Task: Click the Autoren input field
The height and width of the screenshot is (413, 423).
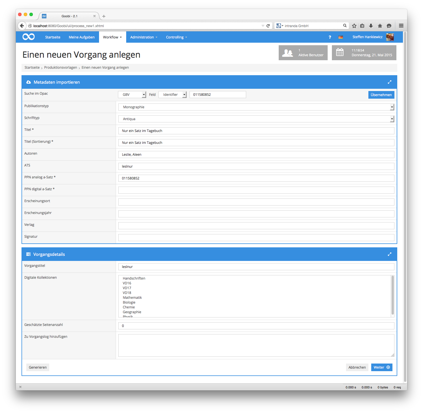Action: tap(256, 155)
